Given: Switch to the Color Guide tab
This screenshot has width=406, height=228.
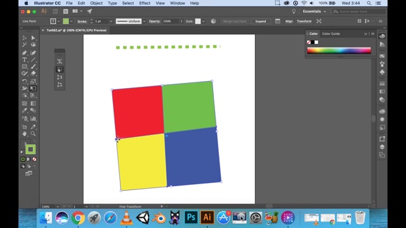Looking at the screenshot, I should [331, 34].
